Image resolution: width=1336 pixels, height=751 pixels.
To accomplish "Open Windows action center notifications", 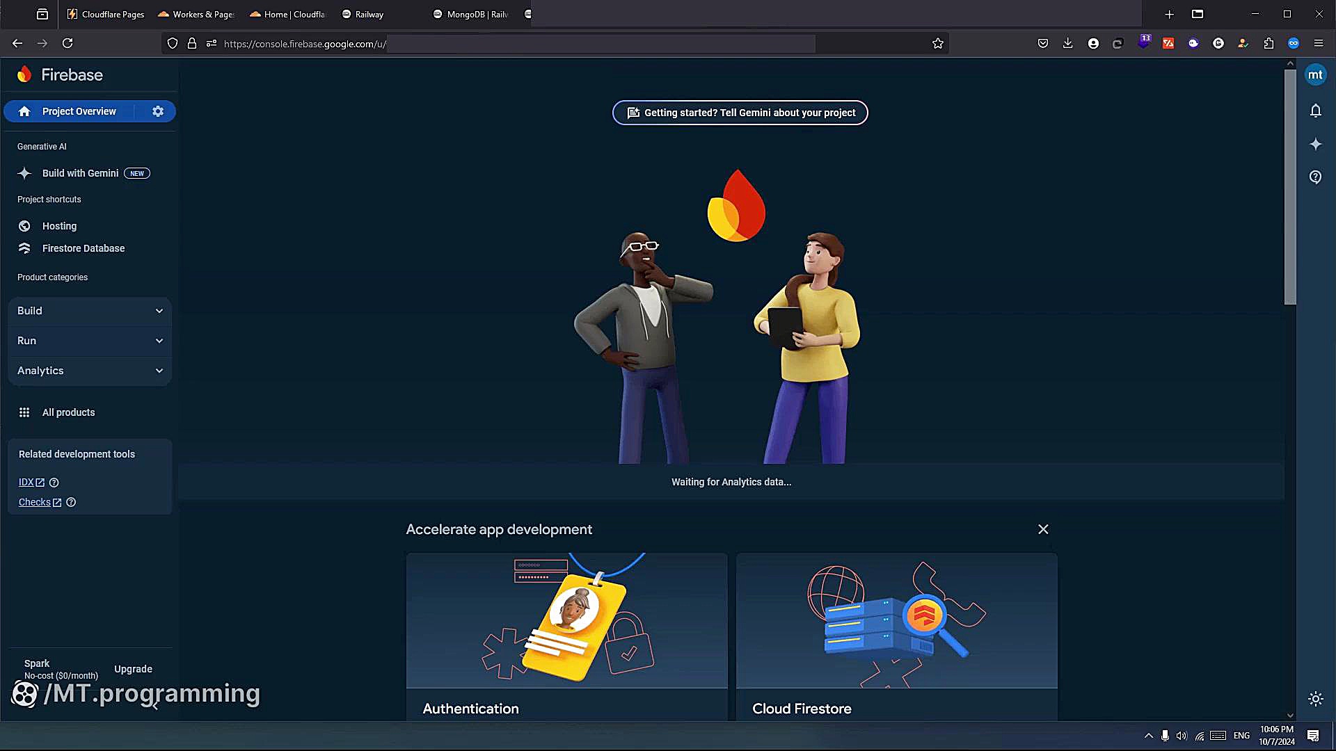I will [1313, 736].
